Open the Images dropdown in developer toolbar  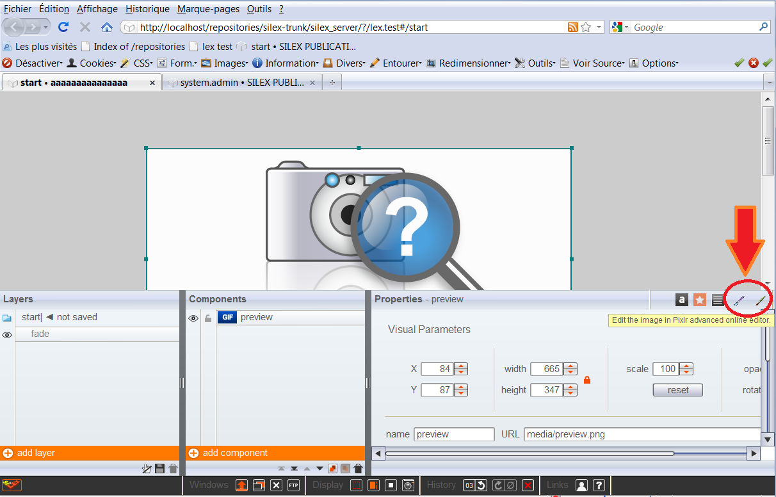click(225, 63)
